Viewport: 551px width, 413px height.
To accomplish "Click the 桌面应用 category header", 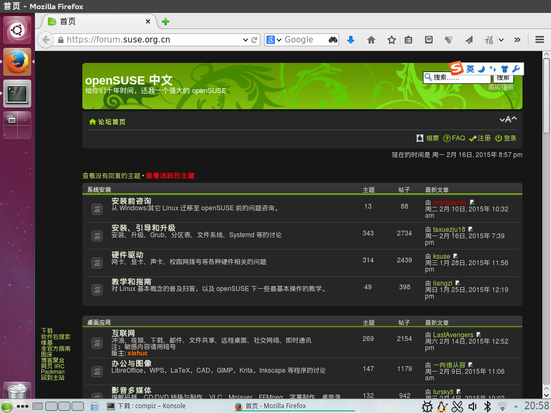I will coord(99,323).
